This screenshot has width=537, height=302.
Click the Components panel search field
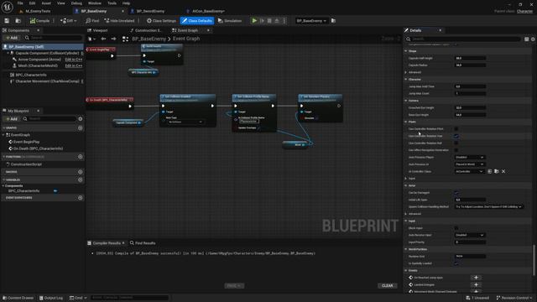53,38
